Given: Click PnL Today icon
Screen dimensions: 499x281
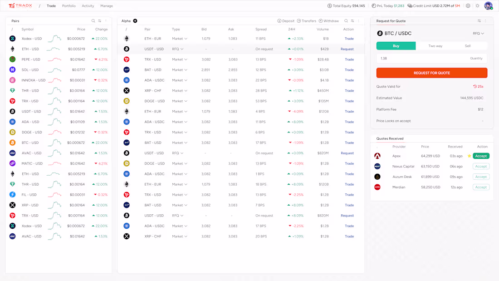Looking at the screenshot, I should [374, 6].
